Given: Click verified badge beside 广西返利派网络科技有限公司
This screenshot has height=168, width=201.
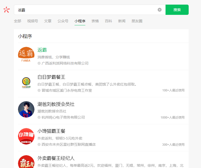Looking at the screenshot, I should (39, 63).
